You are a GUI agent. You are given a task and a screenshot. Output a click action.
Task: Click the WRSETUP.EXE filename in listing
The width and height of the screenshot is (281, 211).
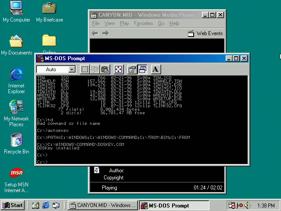pyautogui.click(x=167, y=98)
